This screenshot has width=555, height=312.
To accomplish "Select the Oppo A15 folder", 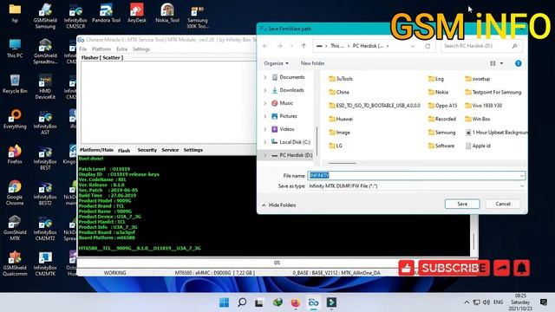I will point(442,106).
